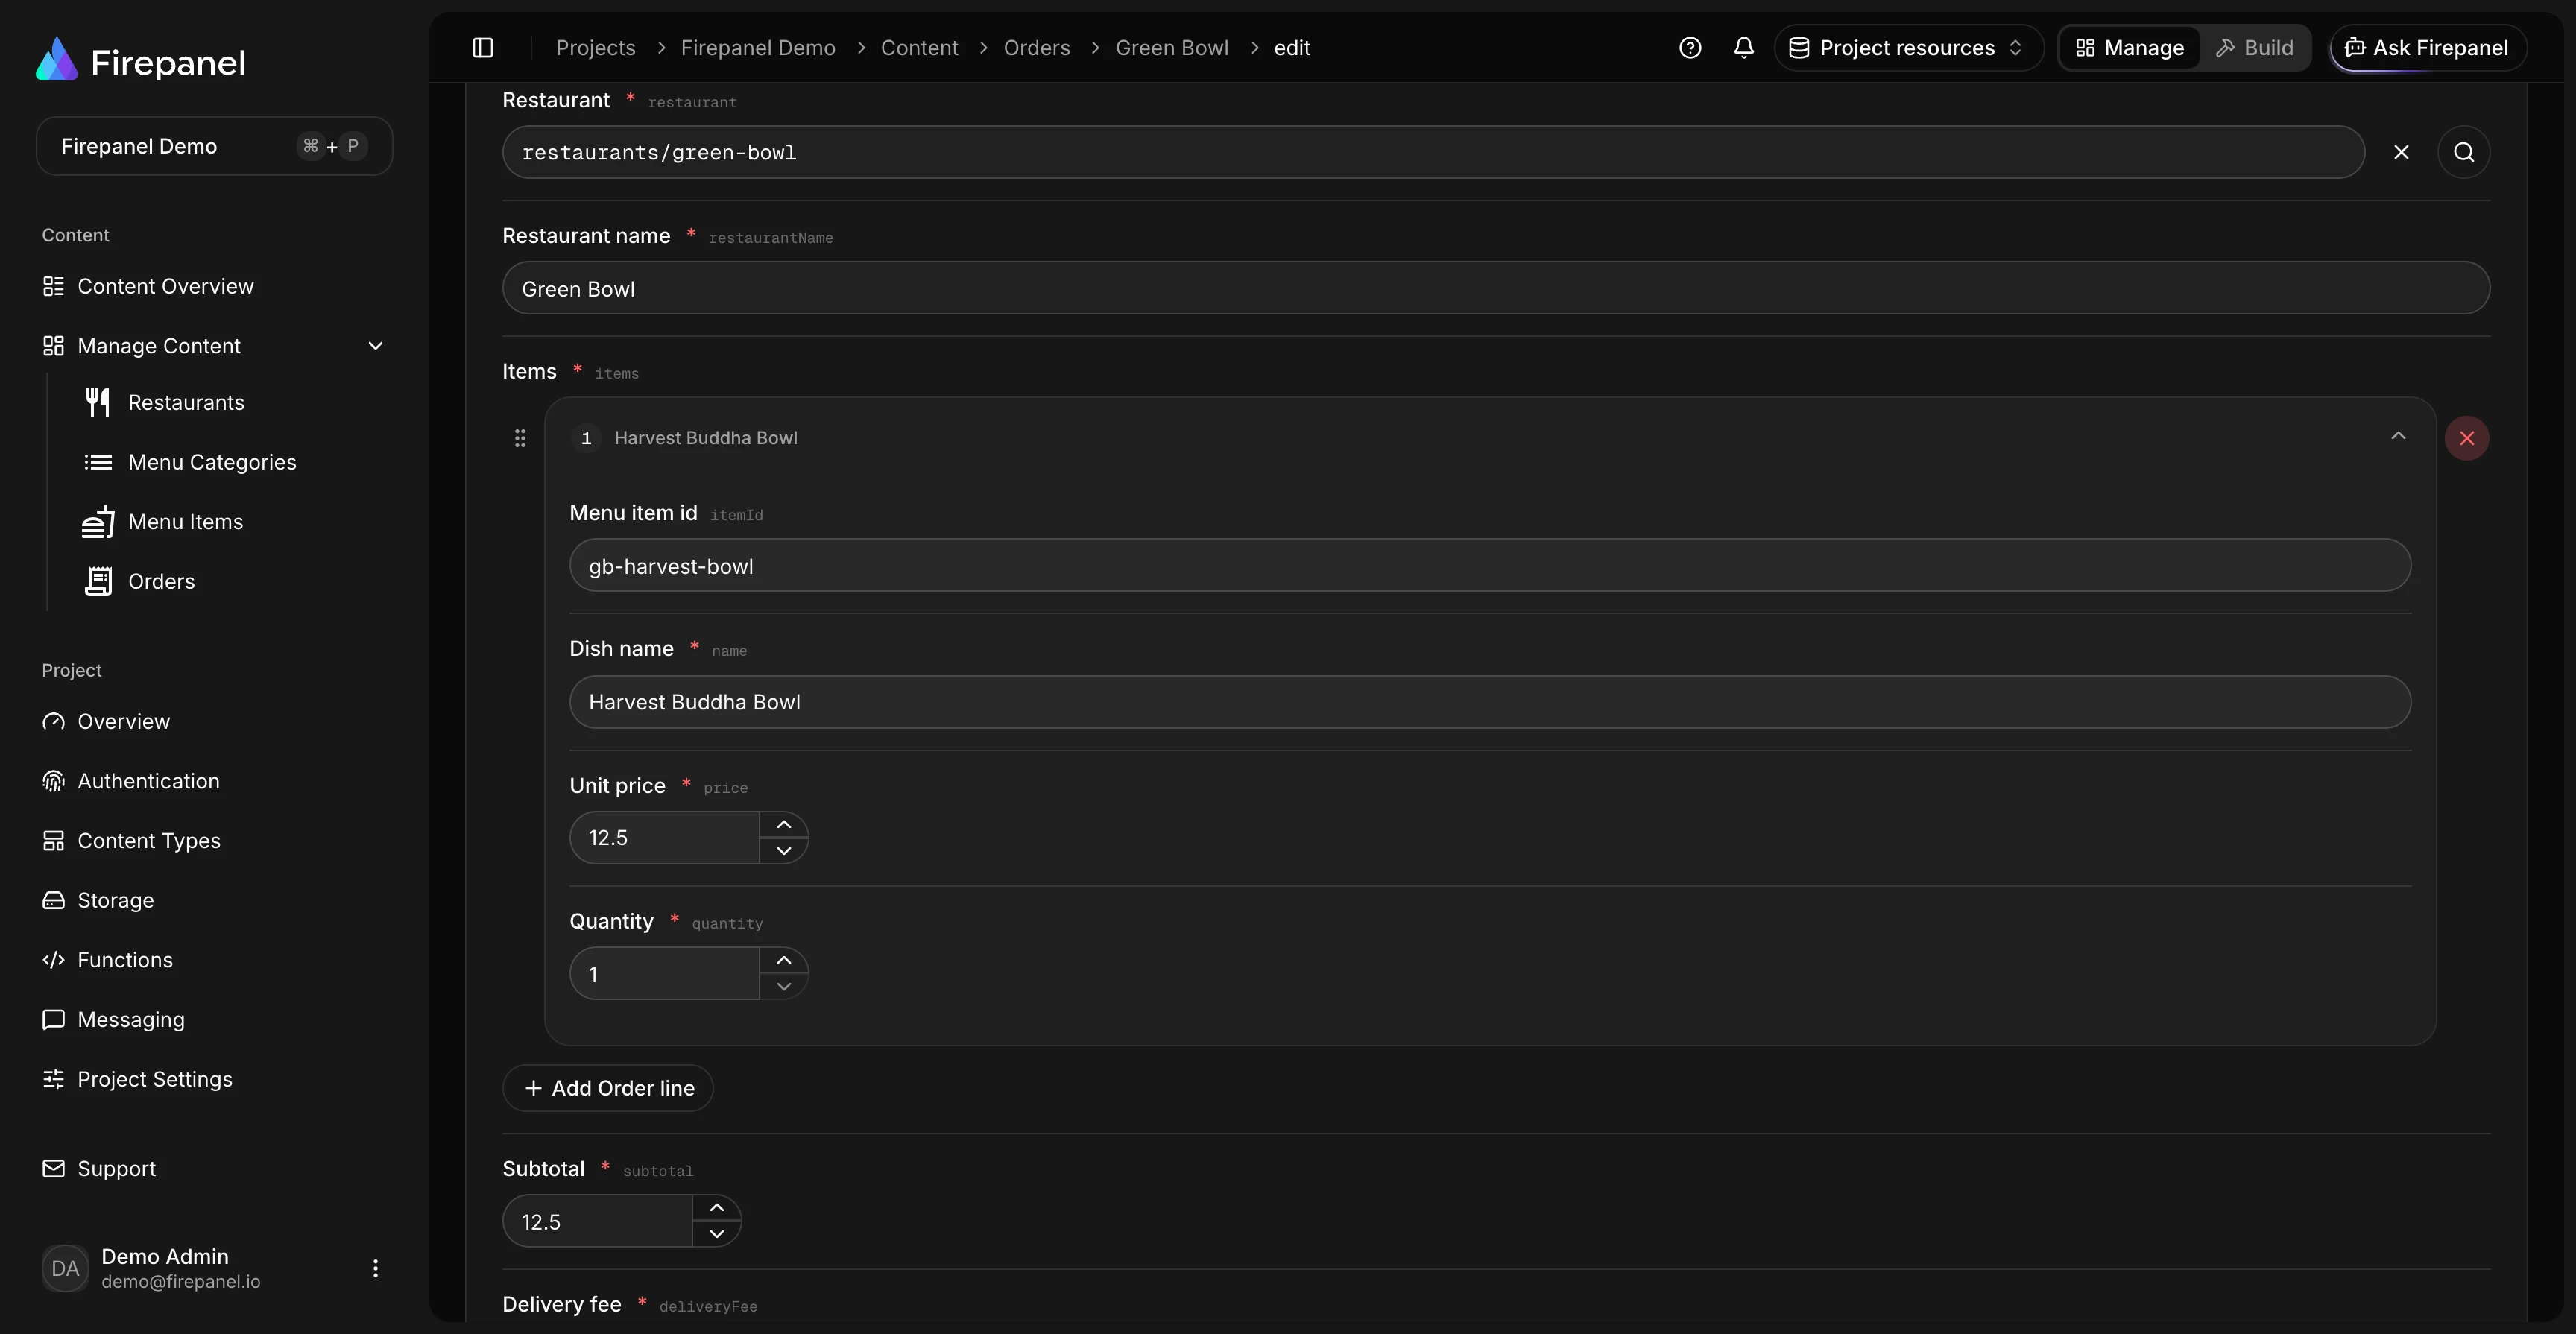Collapse the Harvest Buddha Bowl item panel
This screenshot has width=2576, height=1334.
tap(2398, 436)
